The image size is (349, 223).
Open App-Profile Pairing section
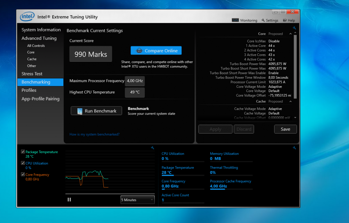click(40, 99)
